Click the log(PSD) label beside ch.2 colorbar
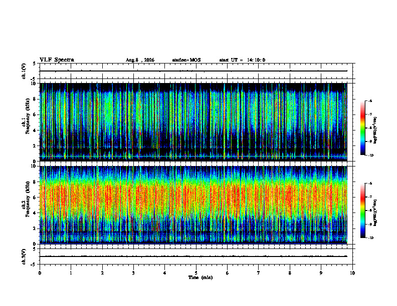 coord(375,212)
